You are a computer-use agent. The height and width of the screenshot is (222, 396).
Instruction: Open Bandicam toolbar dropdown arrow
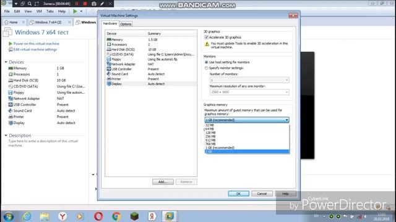pyautogui.click(x=15, y=4)
